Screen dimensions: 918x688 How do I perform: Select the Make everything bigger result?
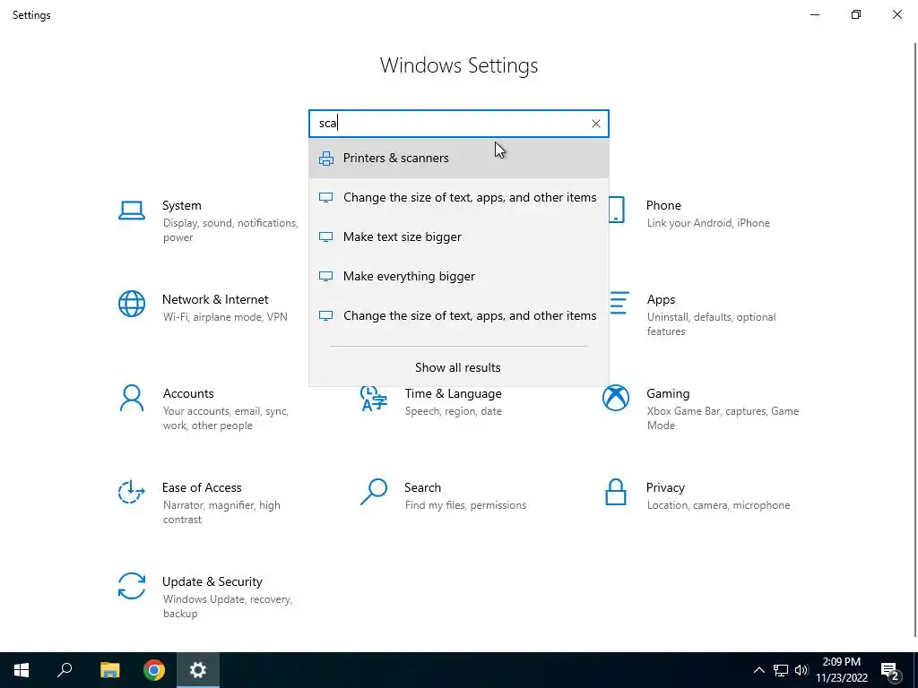click(x=459, y=276)
